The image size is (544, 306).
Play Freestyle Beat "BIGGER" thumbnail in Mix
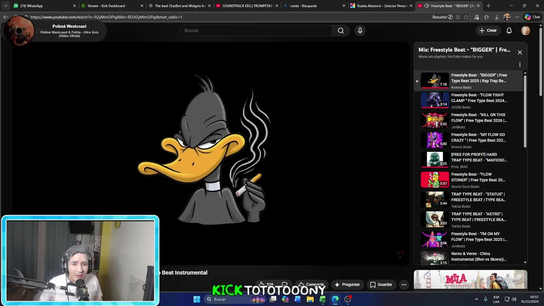(x=435, y=80)
